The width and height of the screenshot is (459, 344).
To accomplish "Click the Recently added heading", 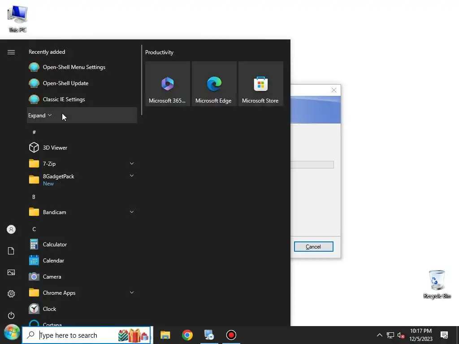I will click(47, 52).
